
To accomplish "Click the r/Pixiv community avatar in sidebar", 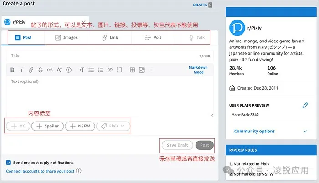I will 237,28.
